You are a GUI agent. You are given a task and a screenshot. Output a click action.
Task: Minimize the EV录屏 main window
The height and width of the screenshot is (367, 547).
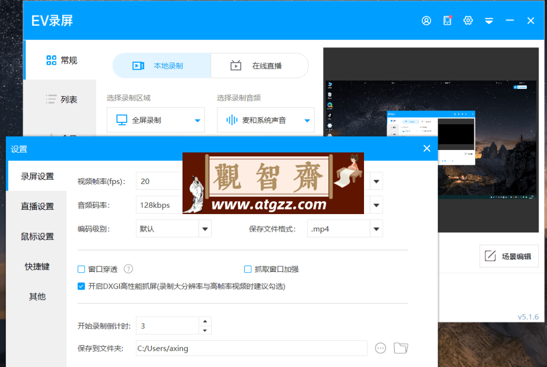click(510, 21)
